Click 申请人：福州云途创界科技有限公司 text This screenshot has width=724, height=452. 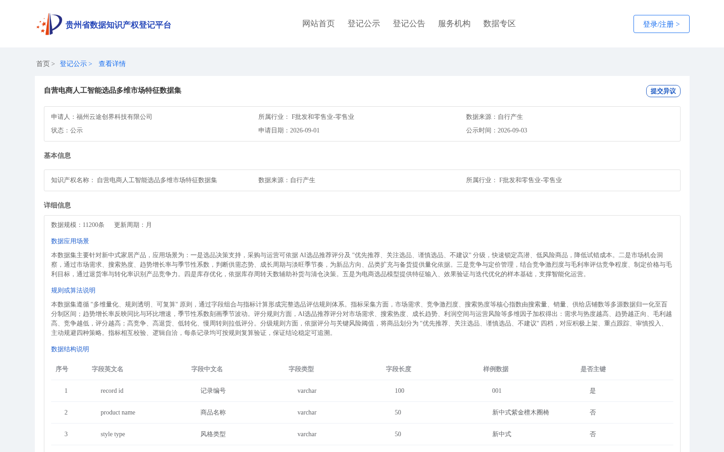coord(102,117)
